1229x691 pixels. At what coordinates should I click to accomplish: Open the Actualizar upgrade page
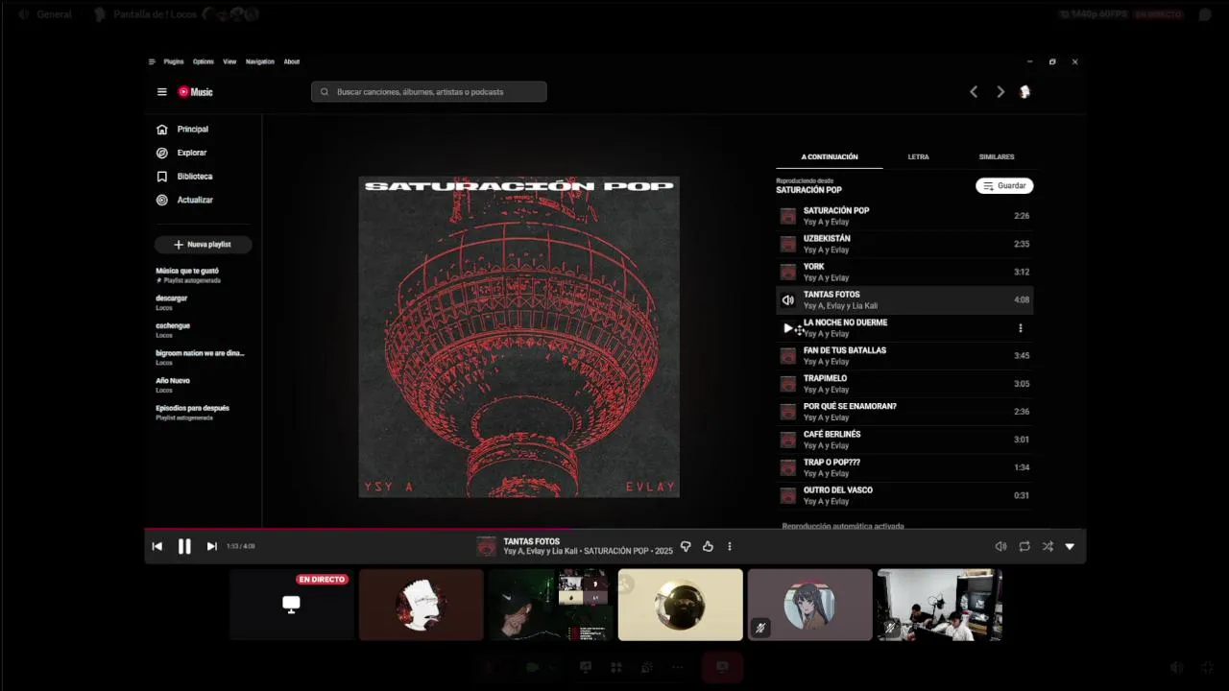[195, 200]
